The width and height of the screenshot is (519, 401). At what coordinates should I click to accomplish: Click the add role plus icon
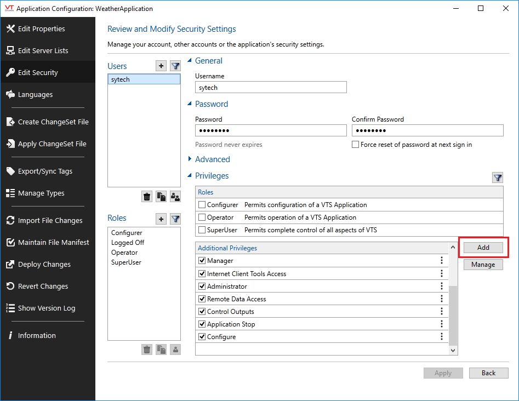161,219
